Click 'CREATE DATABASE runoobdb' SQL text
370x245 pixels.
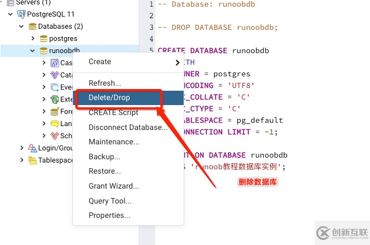pos(213,51)
